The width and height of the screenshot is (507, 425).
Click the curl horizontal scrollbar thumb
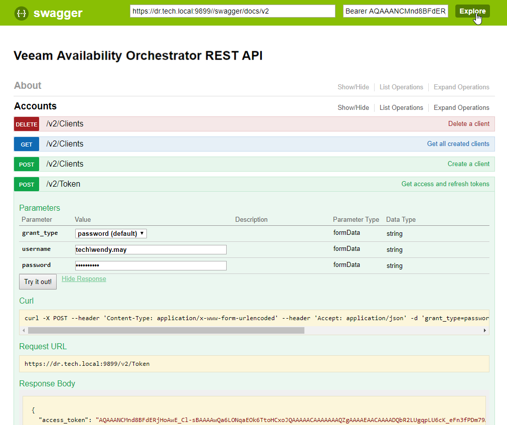point(166,331)
